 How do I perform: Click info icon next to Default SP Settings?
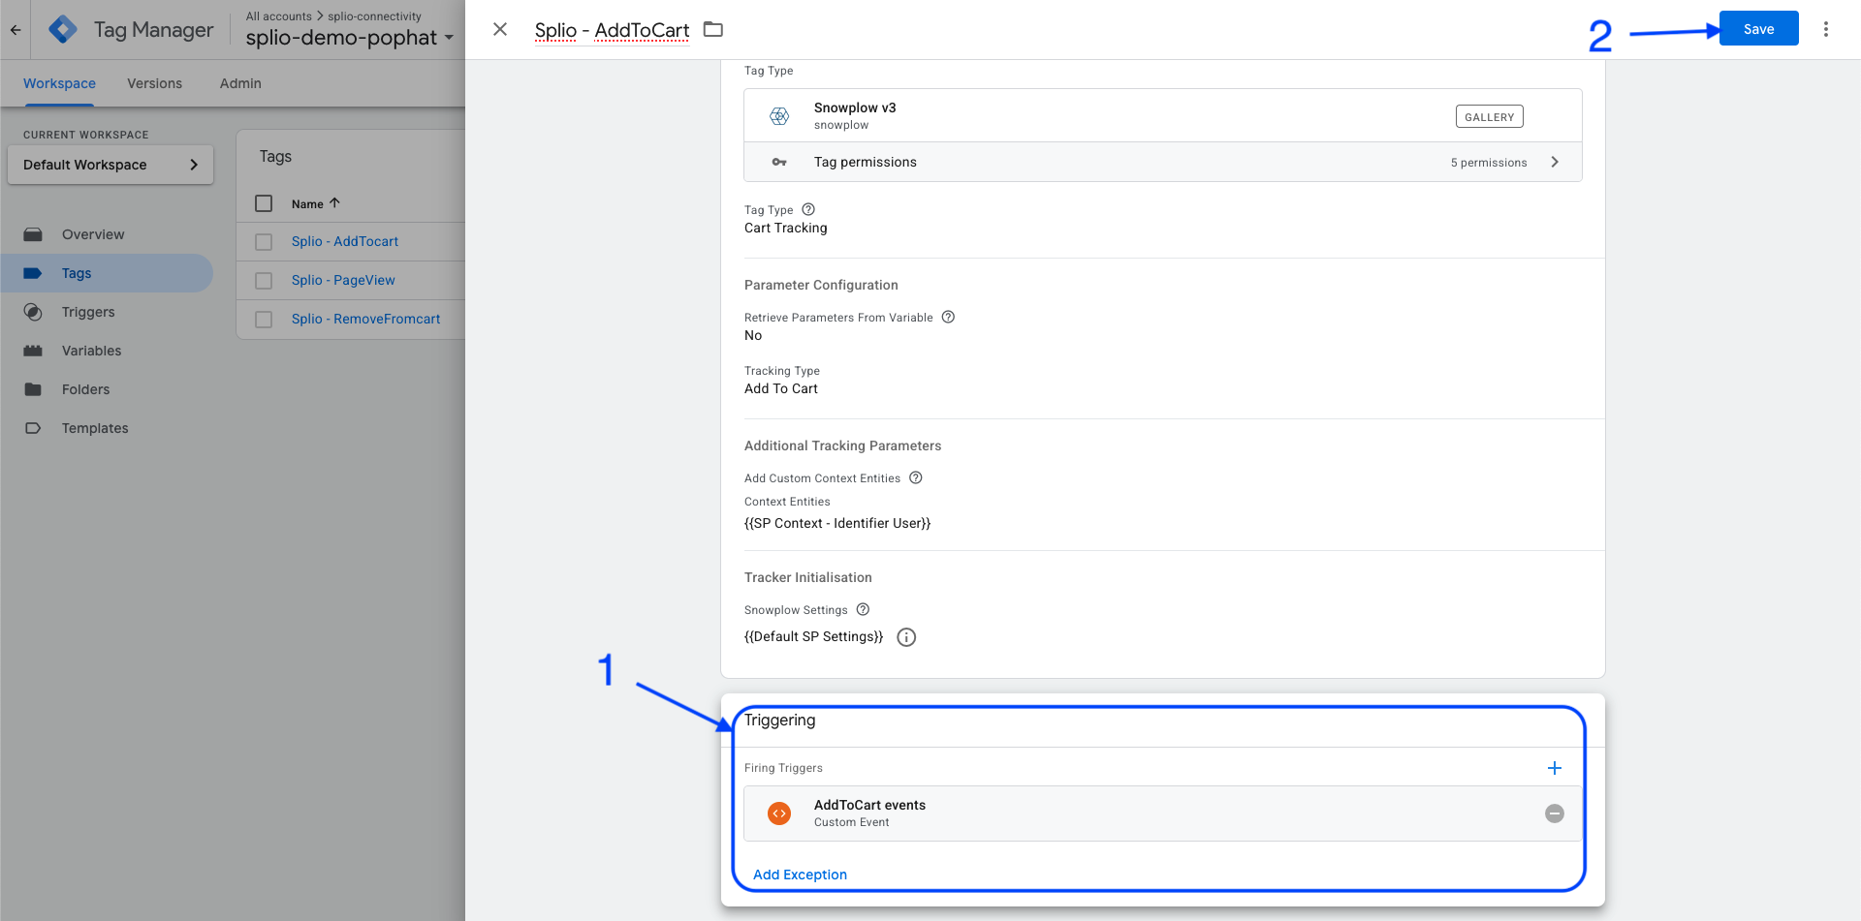[x=906, y=637]
